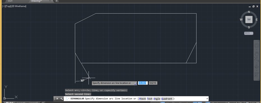Click the E direction on ViewCube compass
Screen dimensions: 261x103
[x=257, y=20]
